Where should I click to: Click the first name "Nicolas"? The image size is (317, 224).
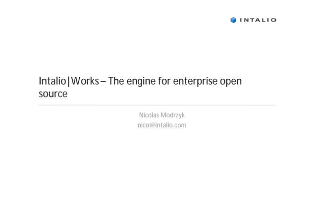click(150, 115)
